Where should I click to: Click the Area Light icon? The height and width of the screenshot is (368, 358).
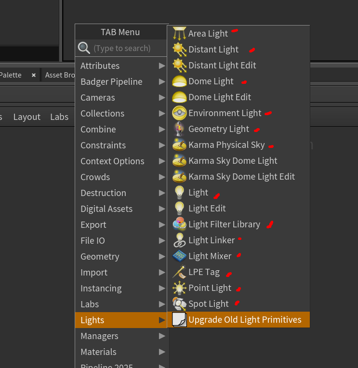click(x=179, y=33)
